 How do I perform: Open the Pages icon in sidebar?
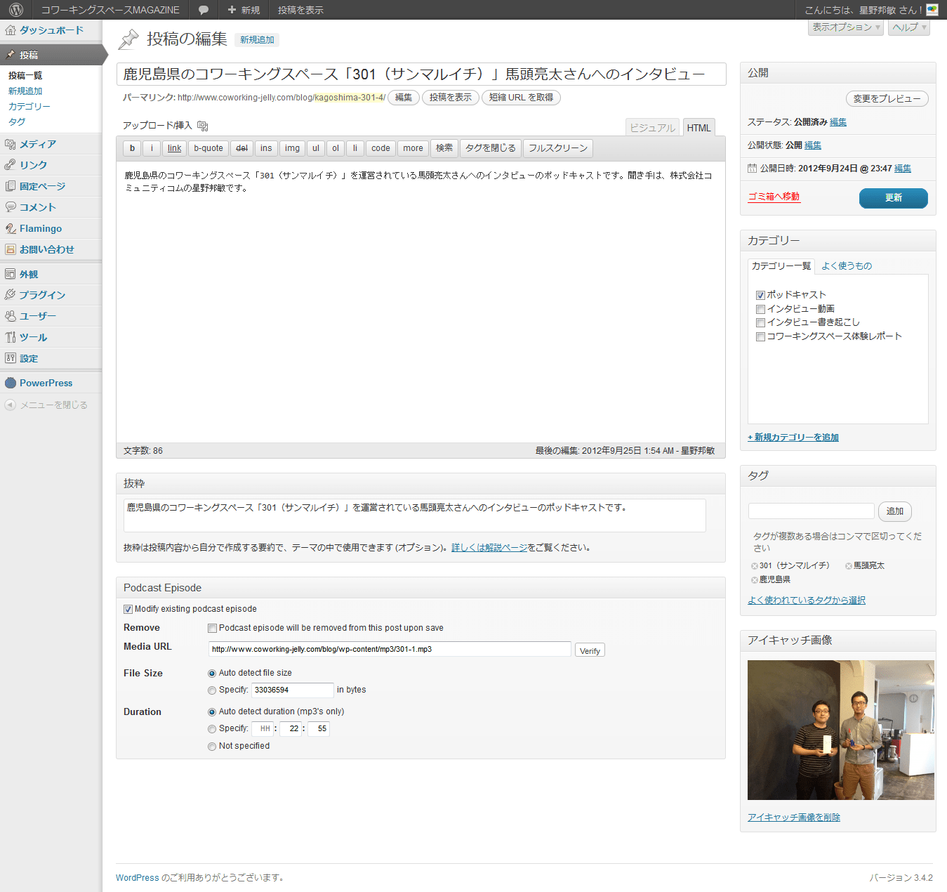coord(11,186)
